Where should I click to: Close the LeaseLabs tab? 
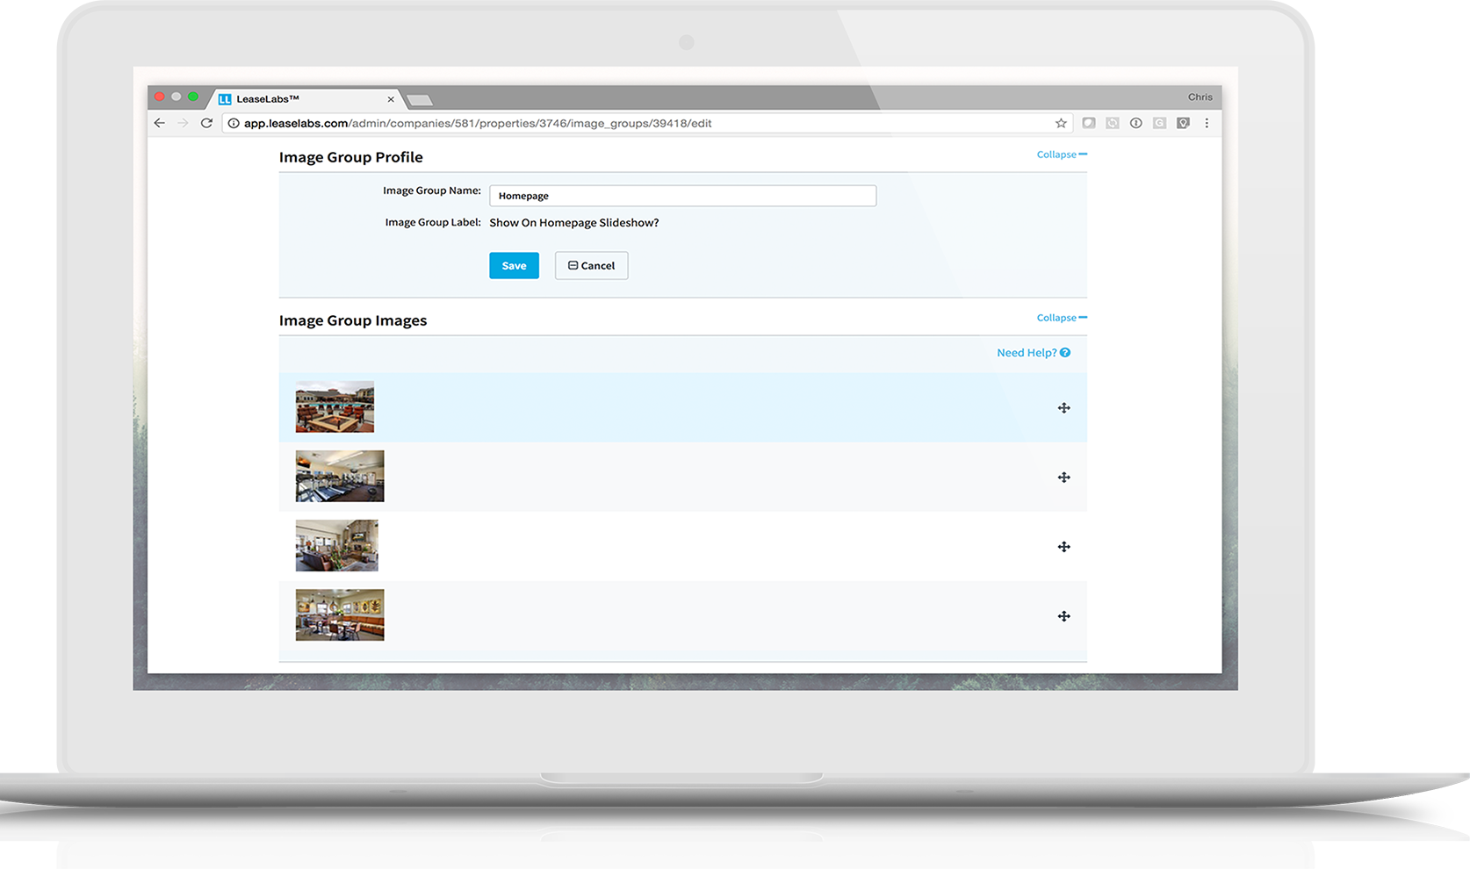pyautogui.click(x=391, y=99)
